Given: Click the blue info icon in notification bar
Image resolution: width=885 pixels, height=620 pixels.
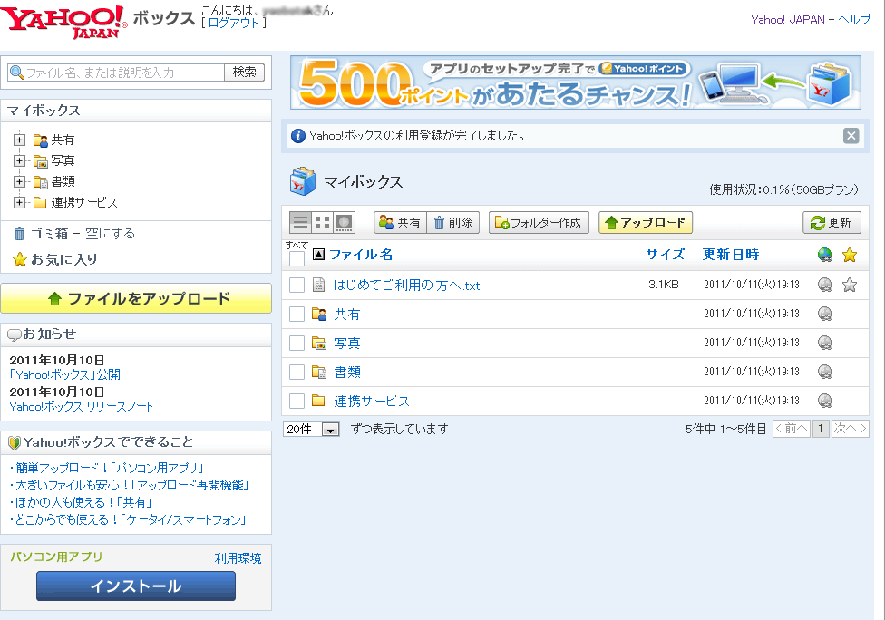Looking at the screenshot, I should (298, 136).
